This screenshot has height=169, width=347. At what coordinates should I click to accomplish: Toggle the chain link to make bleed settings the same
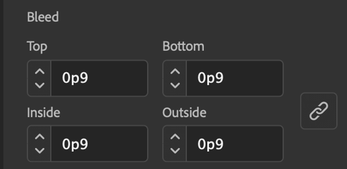(x=319, y=111)
